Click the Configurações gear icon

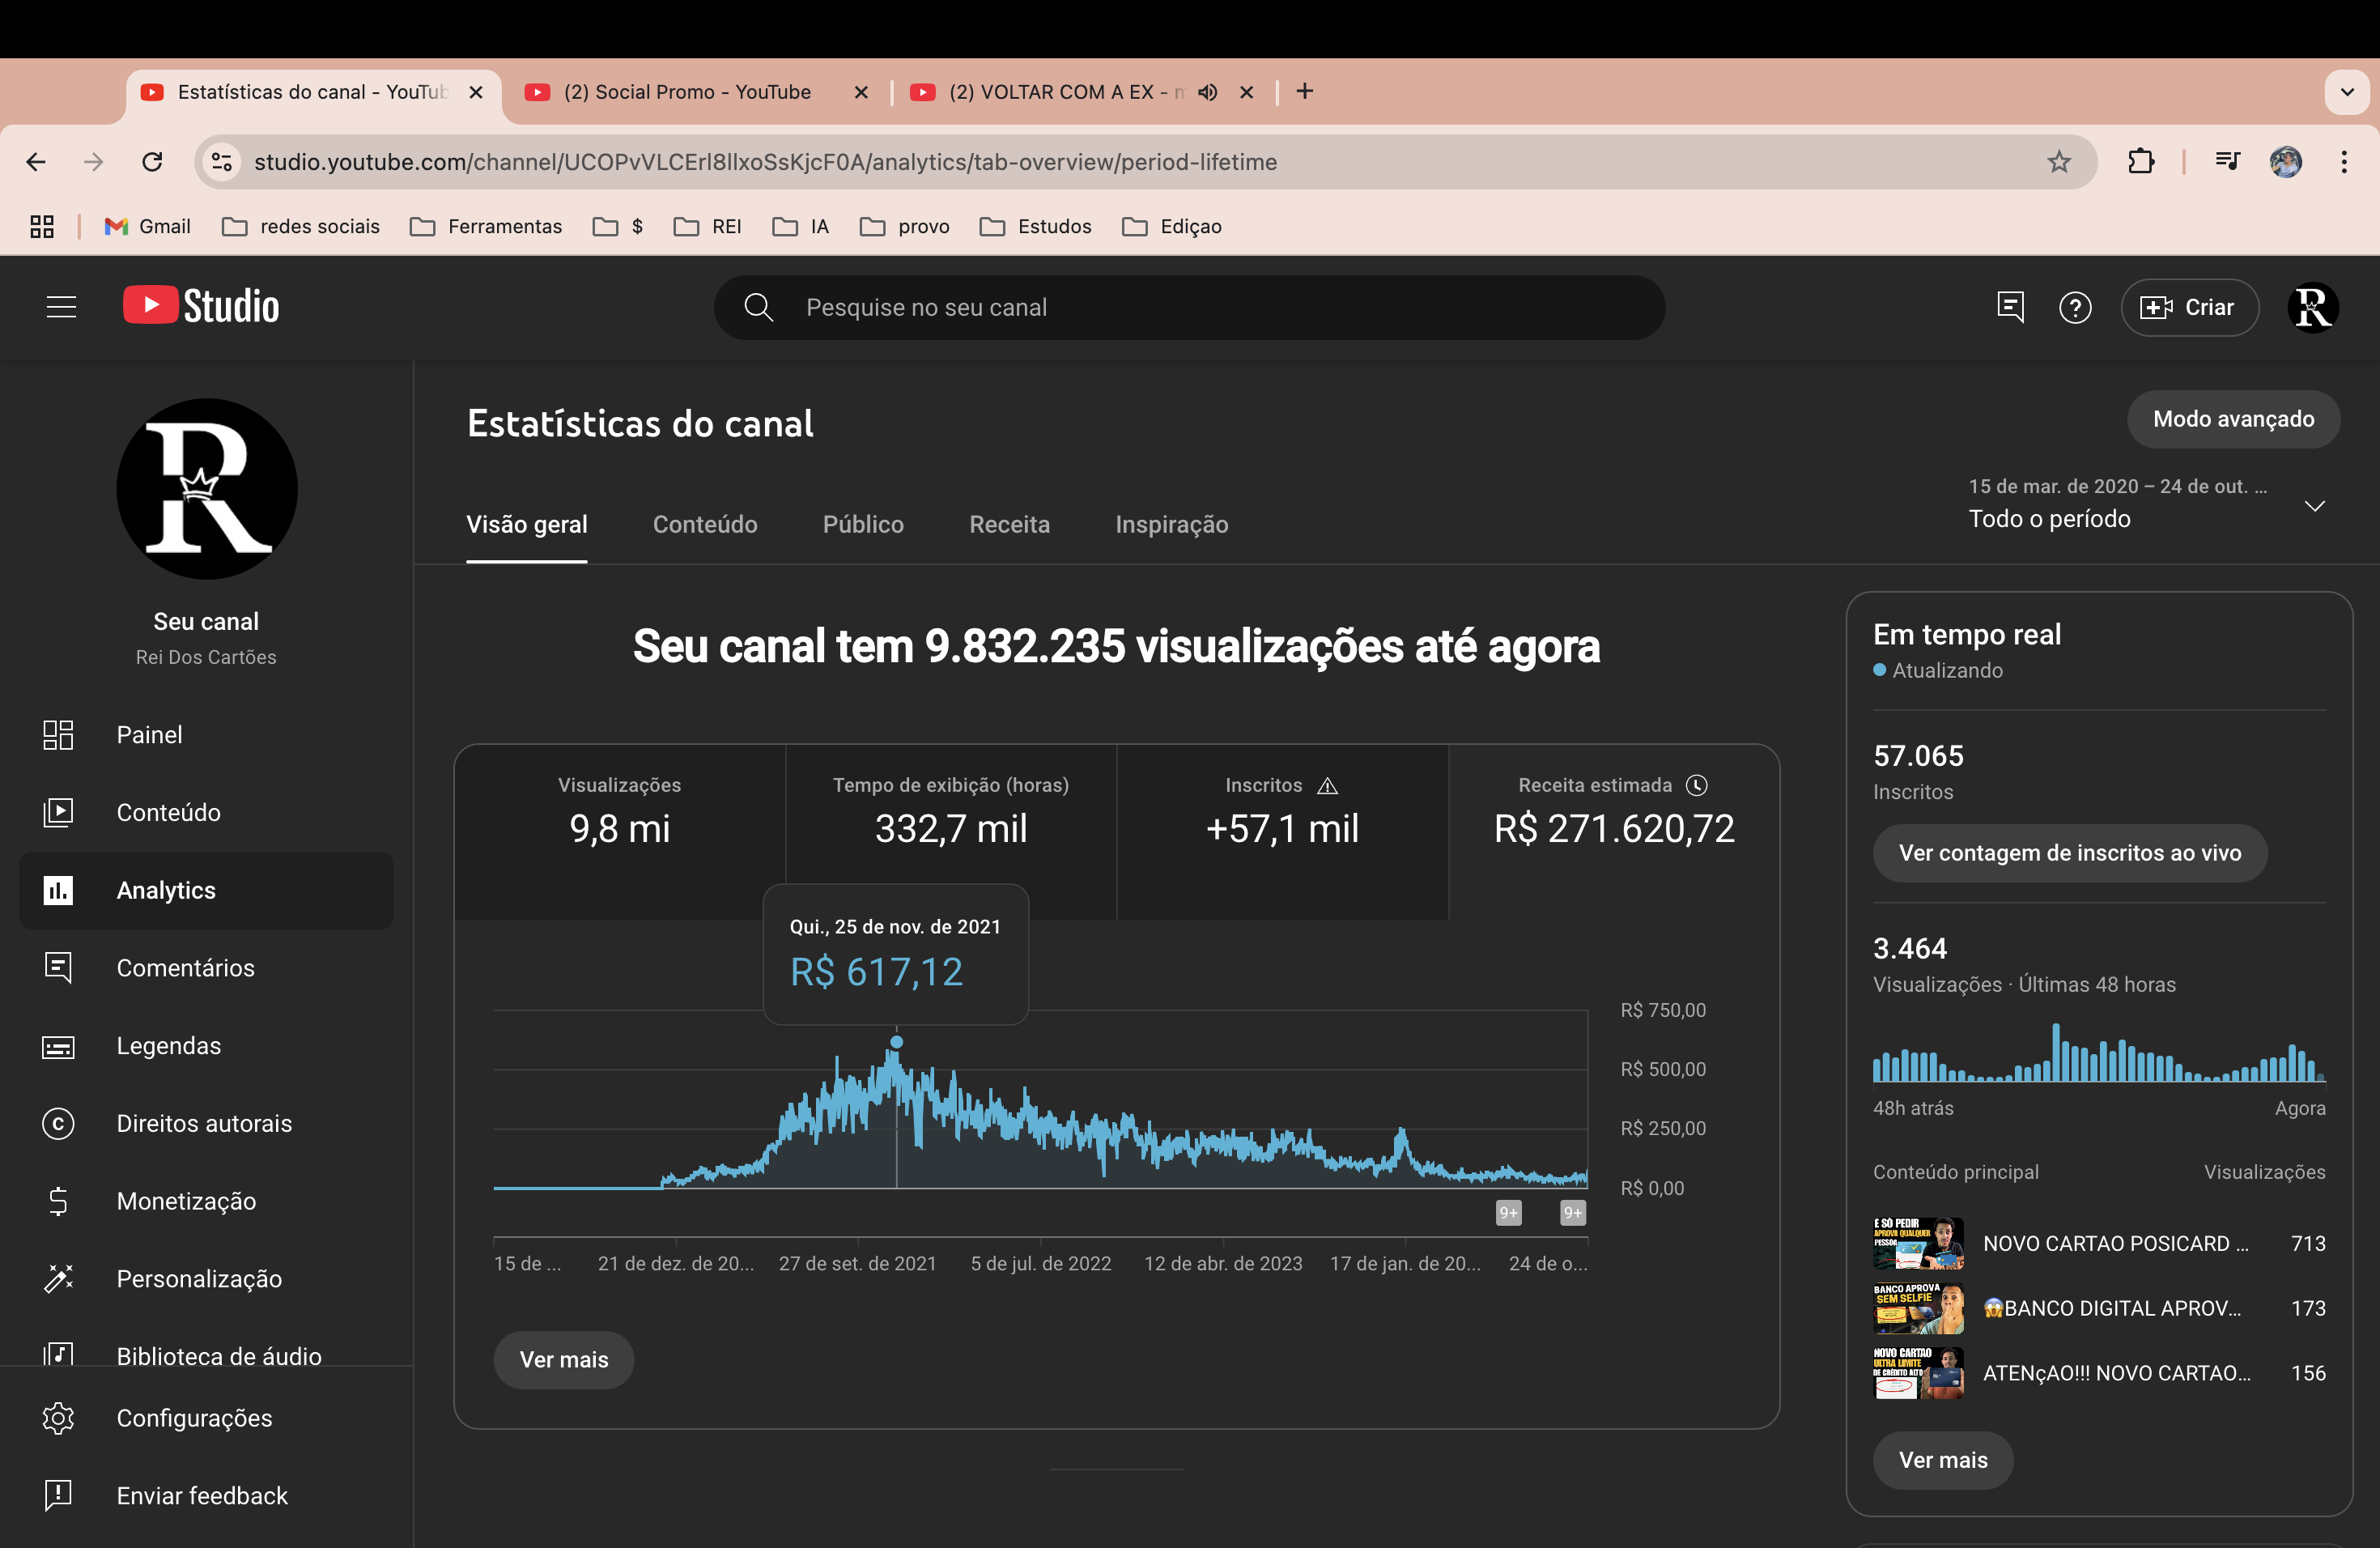[x=58, y=1418]
